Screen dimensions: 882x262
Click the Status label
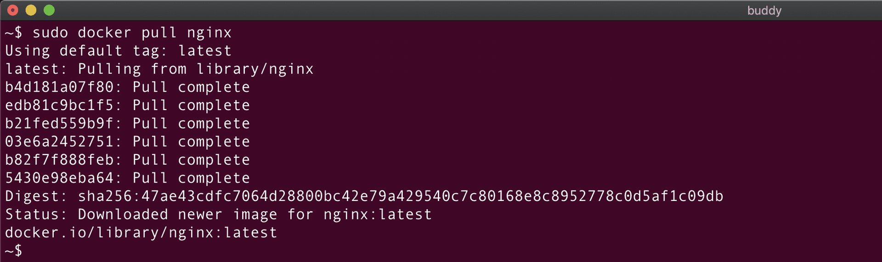pyautogui.click(x=36, y=215)
